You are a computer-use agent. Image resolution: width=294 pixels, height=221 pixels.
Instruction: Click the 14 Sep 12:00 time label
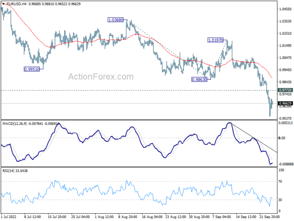246,217
